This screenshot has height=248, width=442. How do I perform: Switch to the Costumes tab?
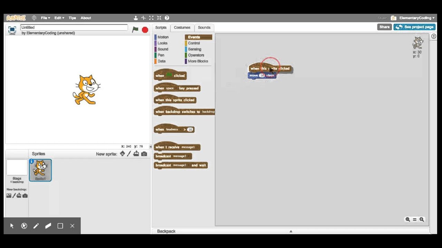click(x=182, y=28)
